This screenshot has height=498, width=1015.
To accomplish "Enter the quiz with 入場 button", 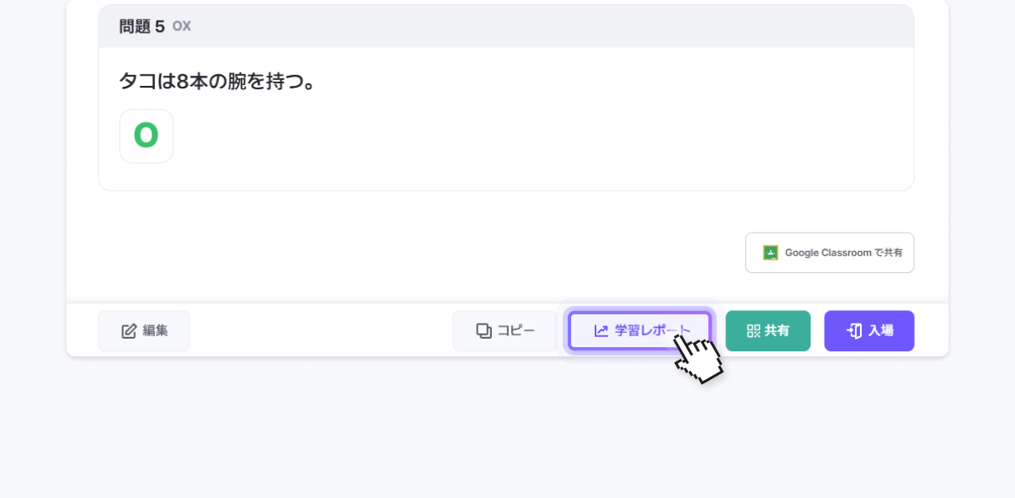I will pos(869,331).
